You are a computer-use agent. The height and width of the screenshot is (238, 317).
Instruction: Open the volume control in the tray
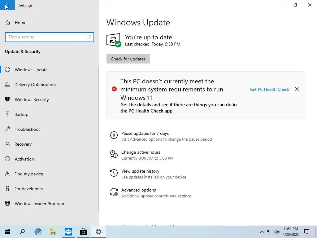pyautogui.click(x=277, y=232)
